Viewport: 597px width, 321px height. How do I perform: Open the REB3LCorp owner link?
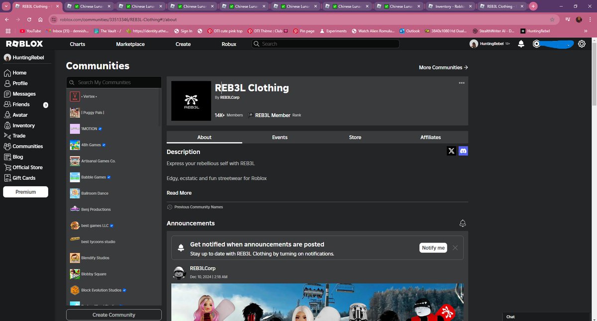tap(230, 97)
